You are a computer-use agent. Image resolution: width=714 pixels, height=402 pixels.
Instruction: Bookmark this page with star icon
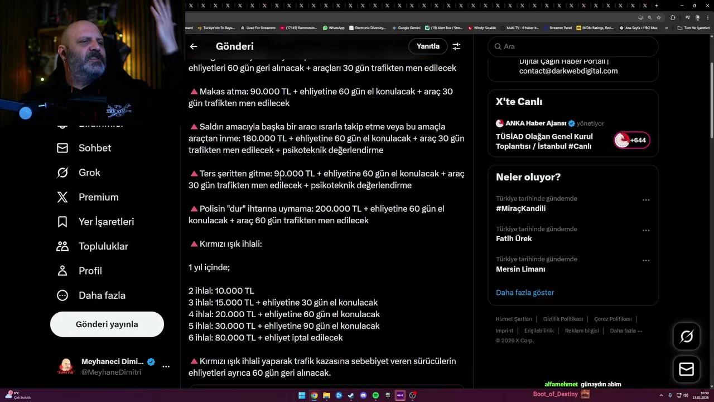coord(659,17)
